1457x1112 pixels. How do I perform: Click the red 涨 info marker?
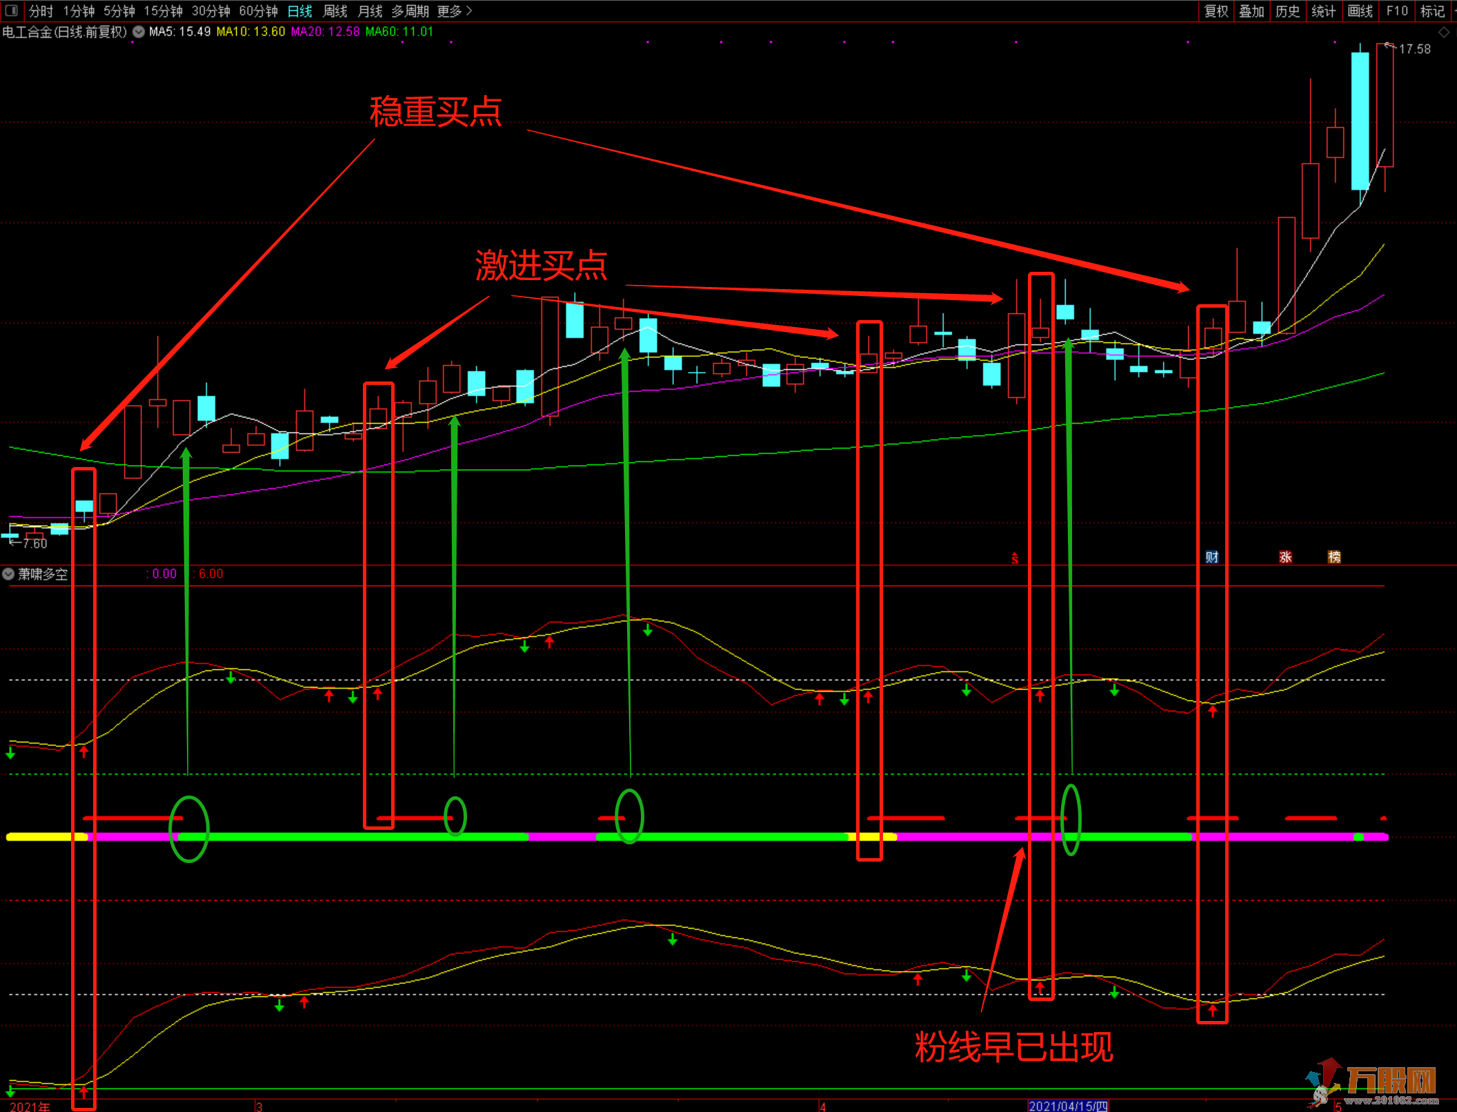[x=1285, y=557]
